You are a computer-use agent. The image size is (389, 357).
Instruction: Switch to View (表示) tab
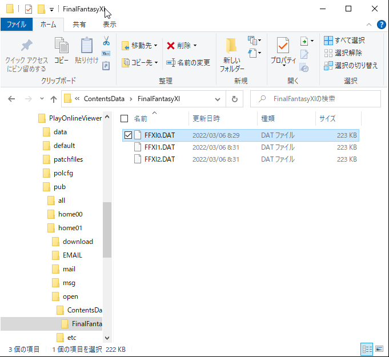pos(110,25)
